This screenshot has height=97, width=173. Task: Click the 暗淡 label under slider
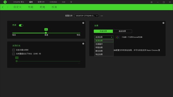(14, 35)
